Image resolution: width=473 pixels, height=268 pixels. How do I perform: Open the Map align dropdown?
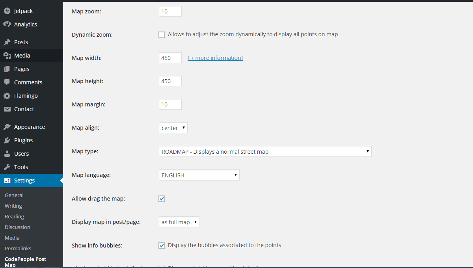[173, 127]
